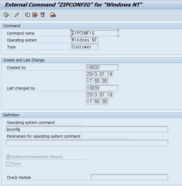Click the Parameters for operating system command label

coord(43,136)
